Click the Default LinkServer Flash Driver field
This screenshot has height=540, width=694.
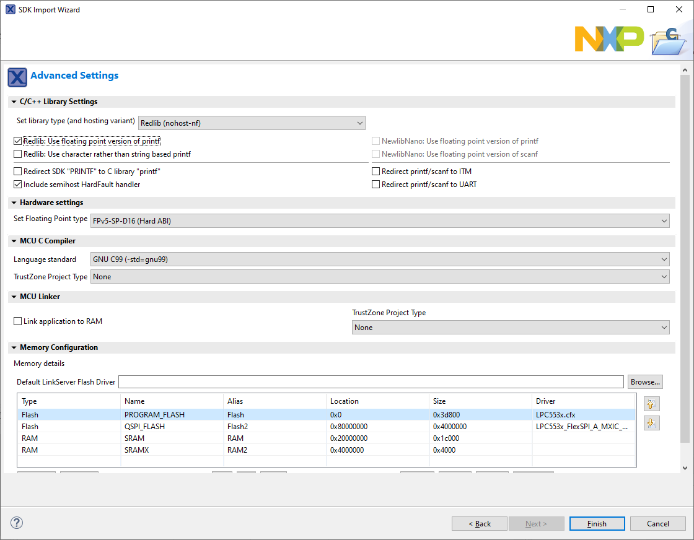371,382
